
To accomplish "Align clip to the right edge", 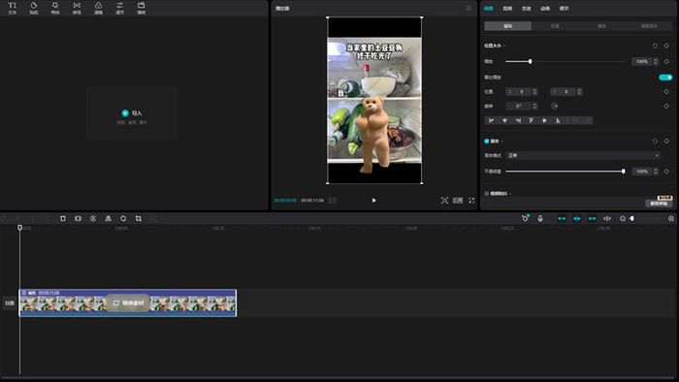I will tap(518, 120).
